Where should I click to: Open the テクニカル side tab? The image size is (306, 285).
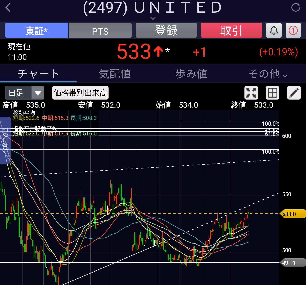coord(5,140)
